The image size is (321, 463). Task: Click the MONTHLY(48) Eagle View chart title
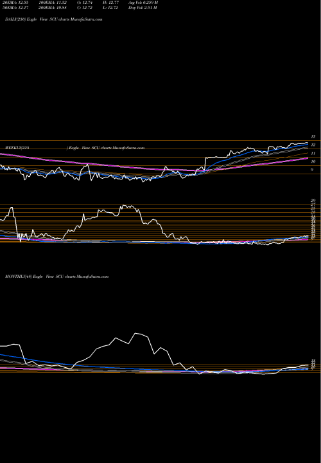pyautogui.click(x=57, y=277)
